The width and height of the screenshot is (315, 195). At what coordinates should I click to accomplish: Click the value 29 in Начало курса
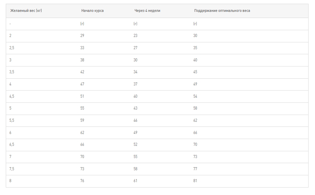pos(82,36)
